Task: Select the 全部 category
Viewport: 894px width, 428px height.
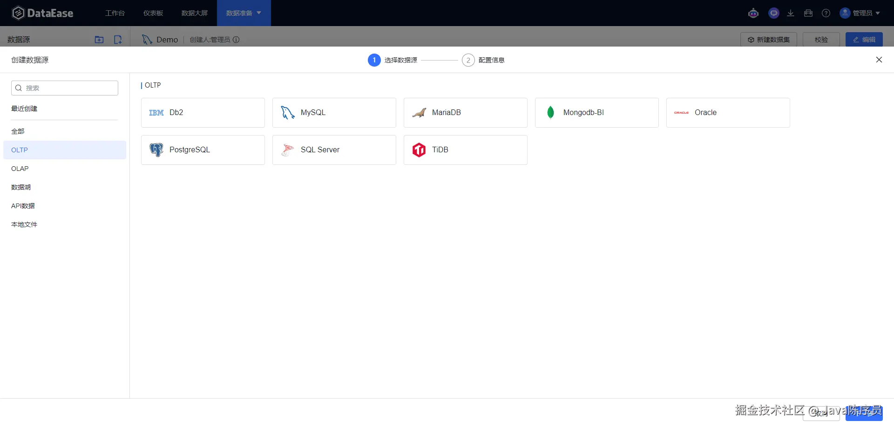Action: [65, 131]
